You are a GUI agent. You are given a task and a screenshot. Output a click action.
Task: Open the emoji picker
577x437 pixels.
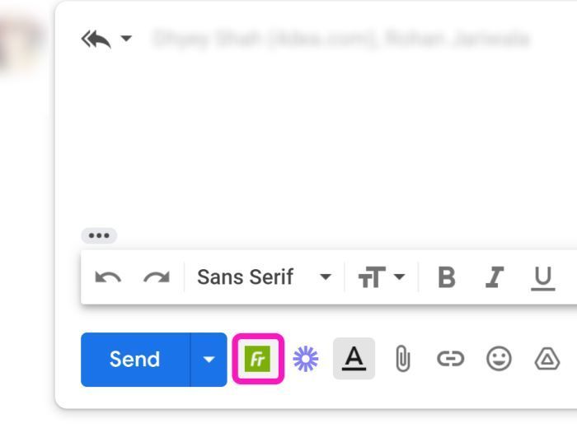[x=499, y=359]
